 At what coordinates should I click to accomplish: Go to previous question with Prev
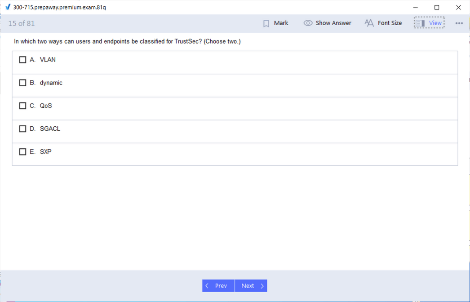tap(218, 286)
